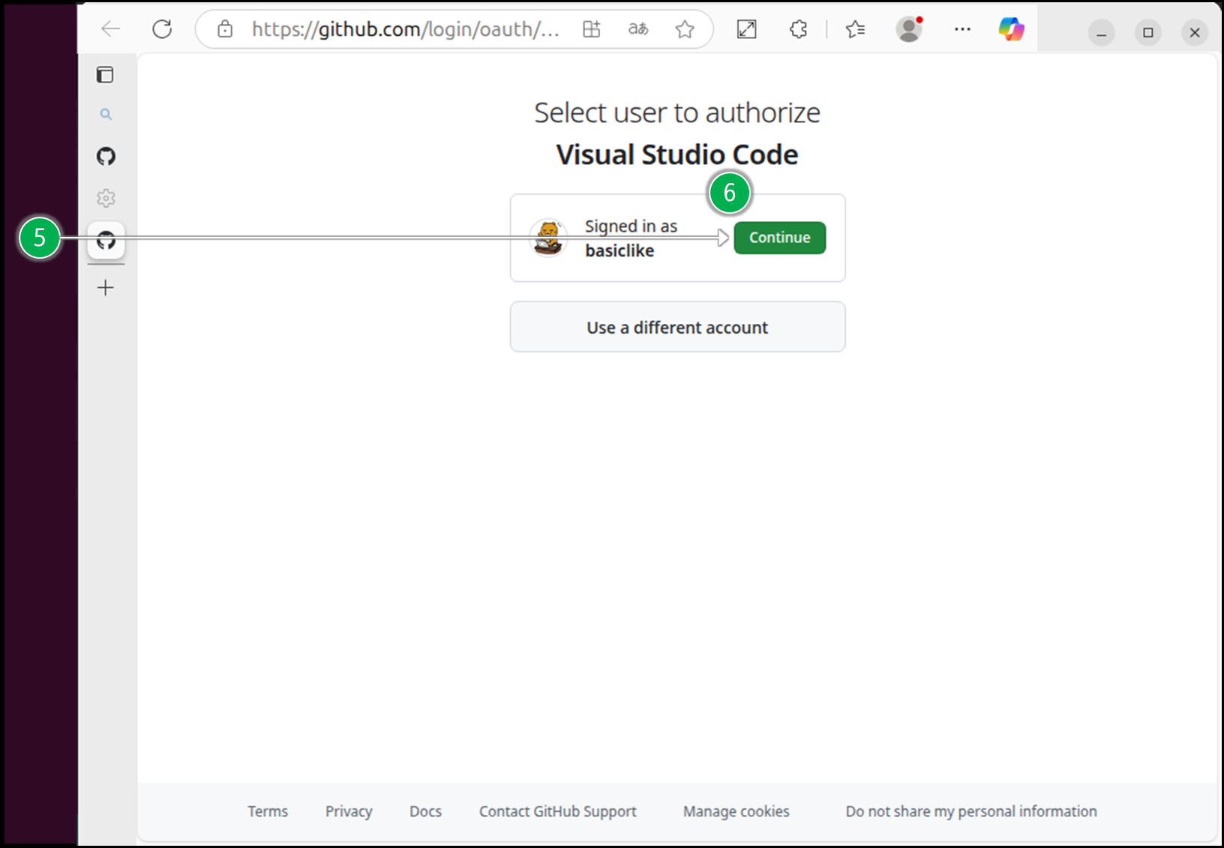Click the Manage cookies link
The height and width of the screenshot is (848, 1224).
(x=736, y=811)
